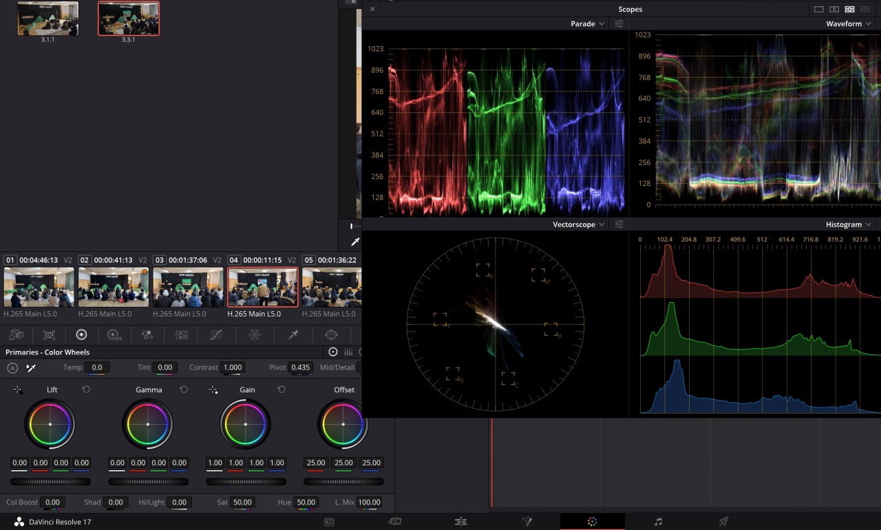Switch scopes to two-up layout

point(834,9)
